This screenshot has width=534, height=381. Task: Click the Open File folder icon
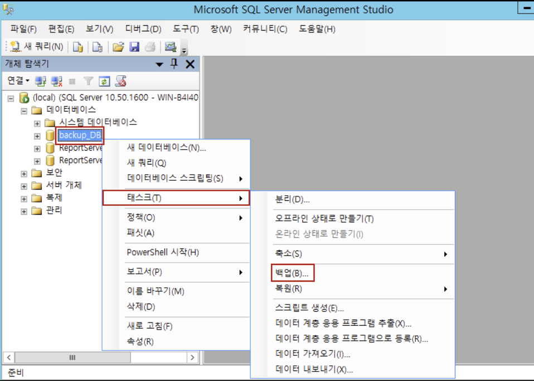[x=118, y=47]
